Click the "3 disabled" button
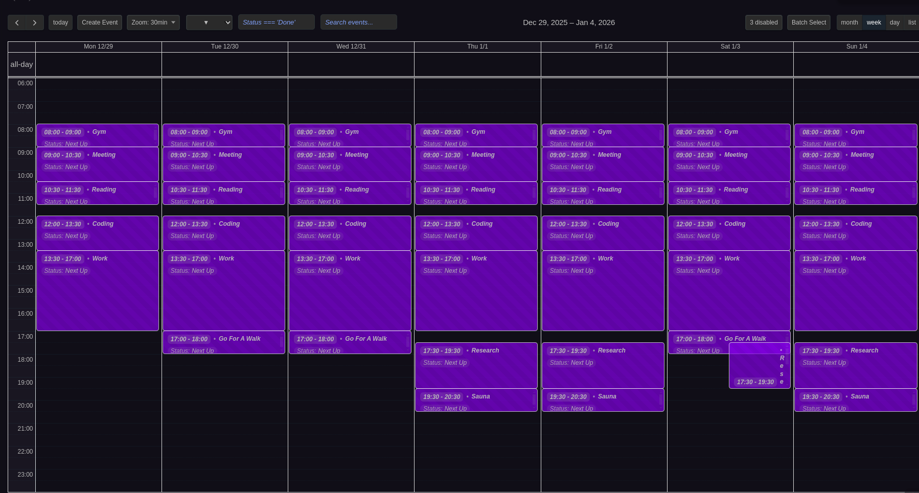 coord(764,22)
